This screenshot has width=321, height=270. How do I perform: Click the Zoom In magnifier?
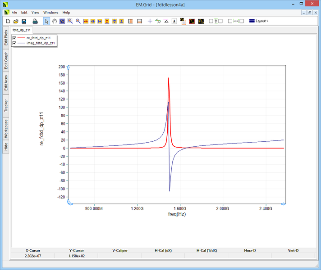70,21
